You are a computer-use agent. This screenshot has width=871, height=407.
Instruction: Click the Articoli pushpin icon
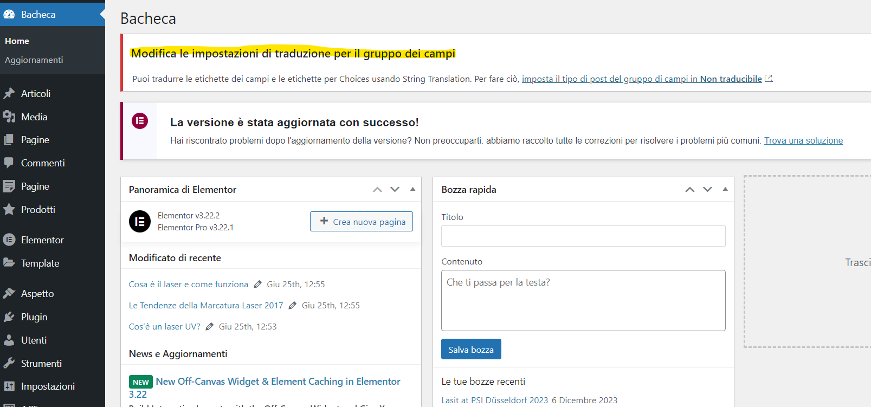9,93
